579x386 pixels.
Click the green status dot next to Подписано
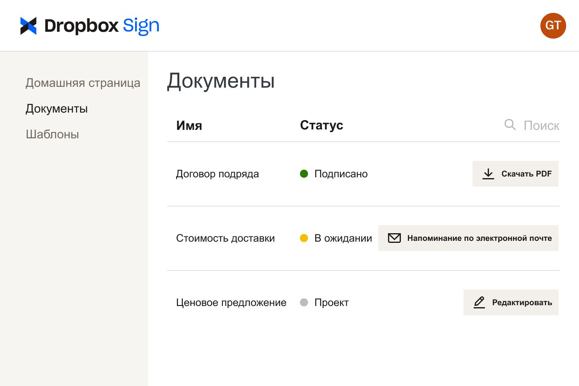click(304, 174)
